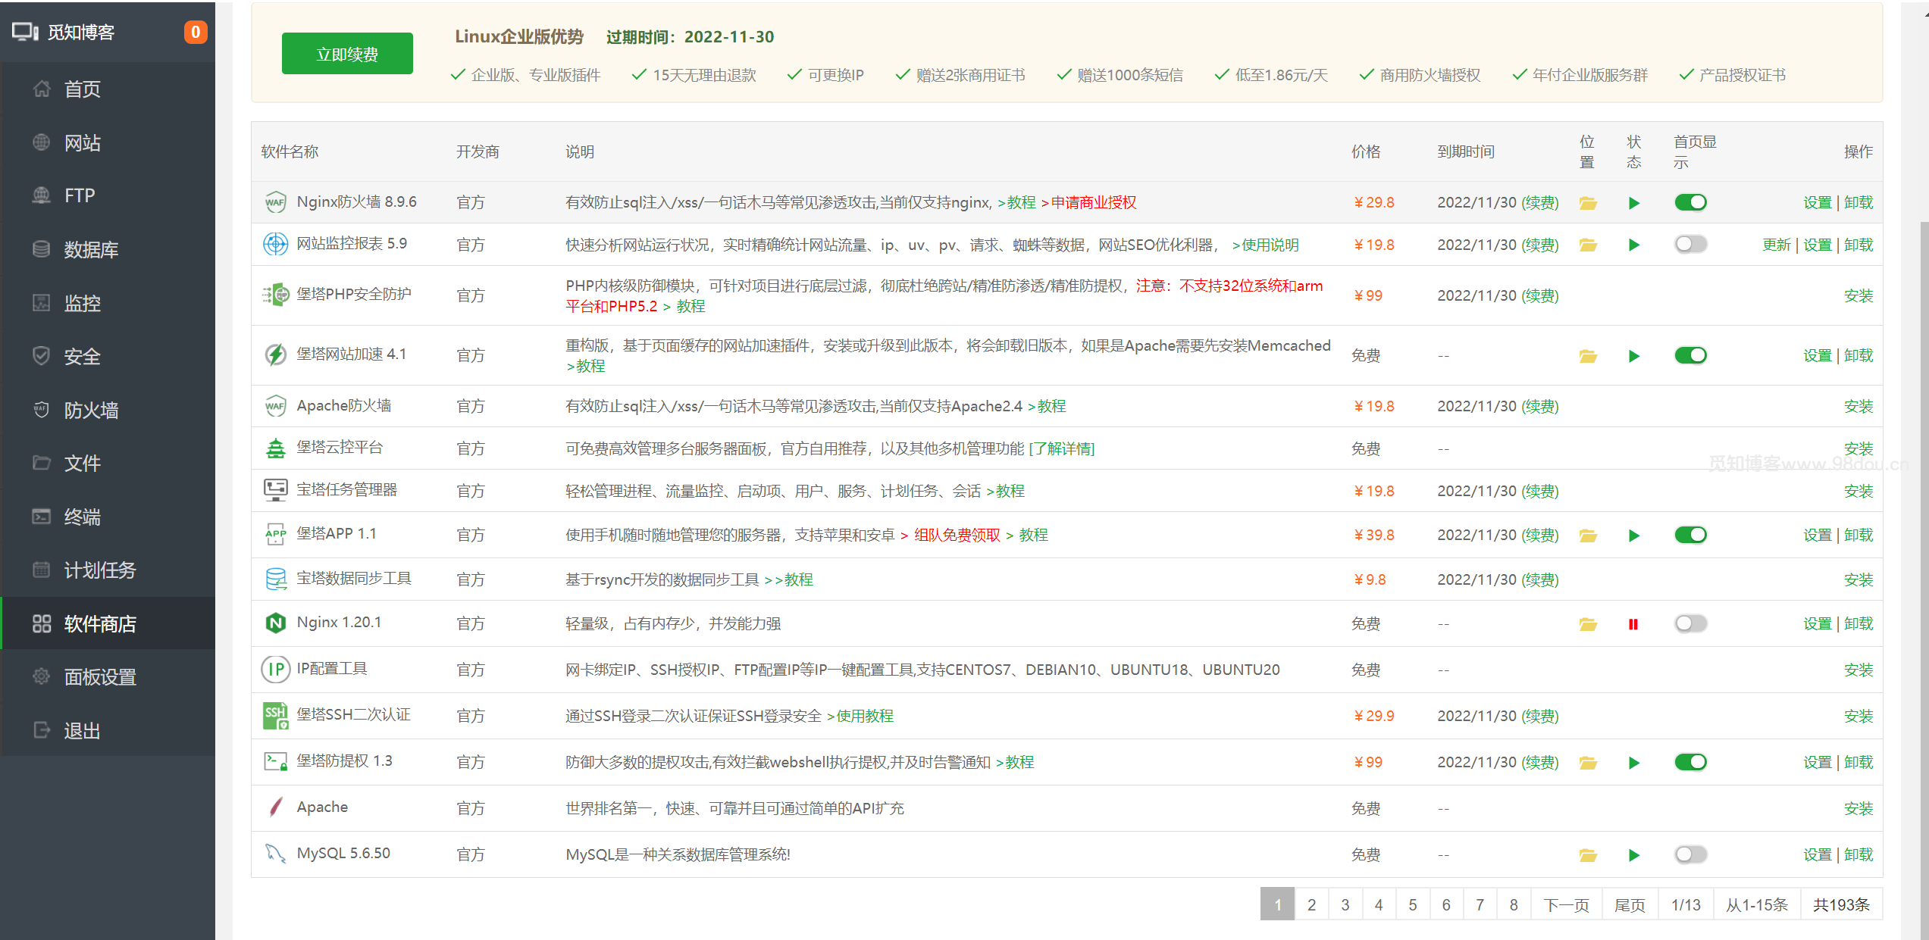Enable homepage display for Nginx 1.20.1
This screenshot has height=940, width=1929.
click(x=1690, y=623)
